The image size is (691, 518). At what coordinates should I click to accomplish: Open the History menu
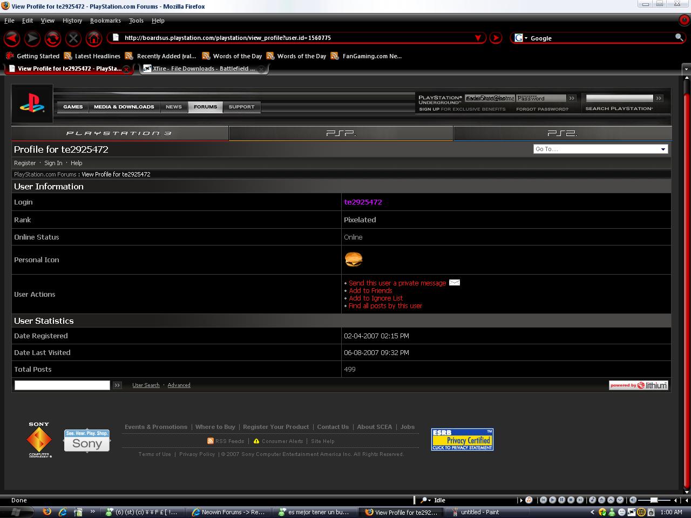tap(72, 21)
